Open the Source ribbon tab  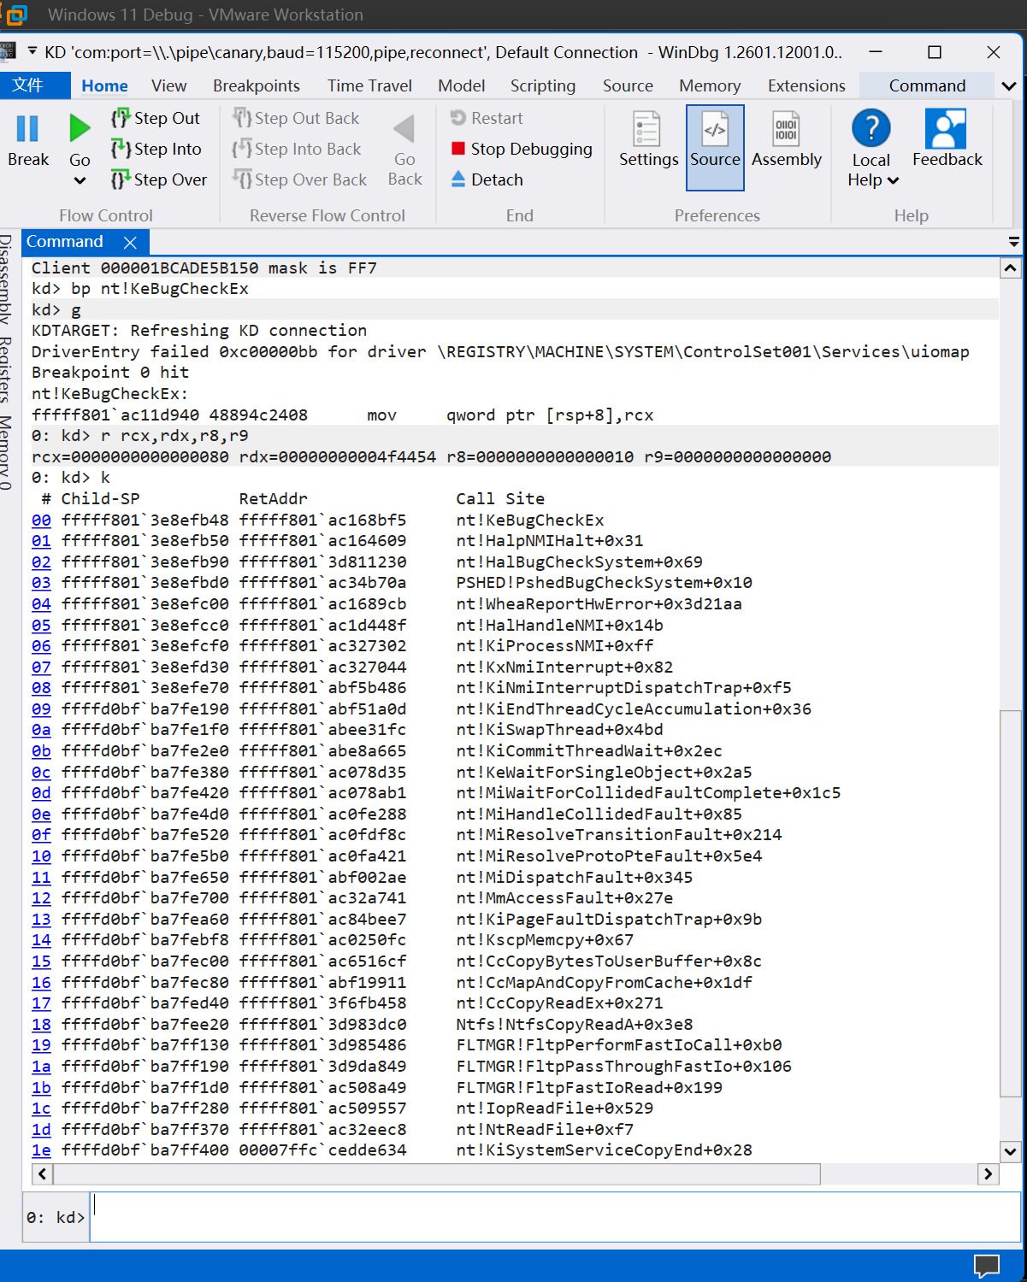[628, 85]
